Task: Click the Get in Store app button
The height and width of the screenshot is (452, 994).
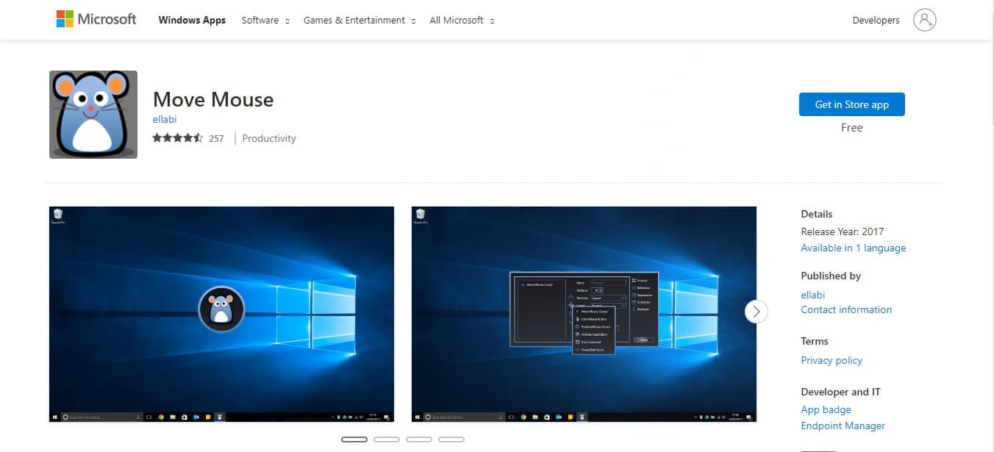Action: click(851, 104)
